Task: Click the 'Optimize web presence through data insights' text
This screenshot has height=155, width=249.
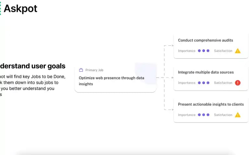Action: point(112,81)
